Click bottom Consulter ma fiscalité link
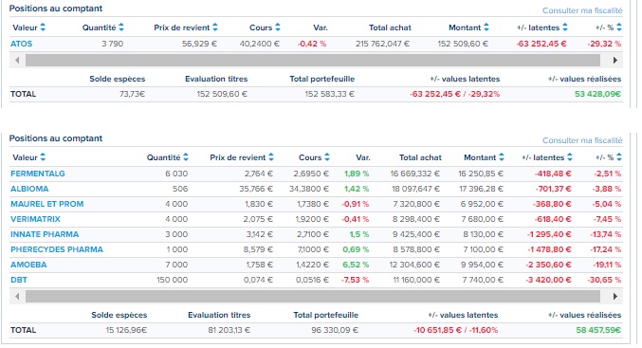This screenshot has height=348, width=642. coord(582,140)
